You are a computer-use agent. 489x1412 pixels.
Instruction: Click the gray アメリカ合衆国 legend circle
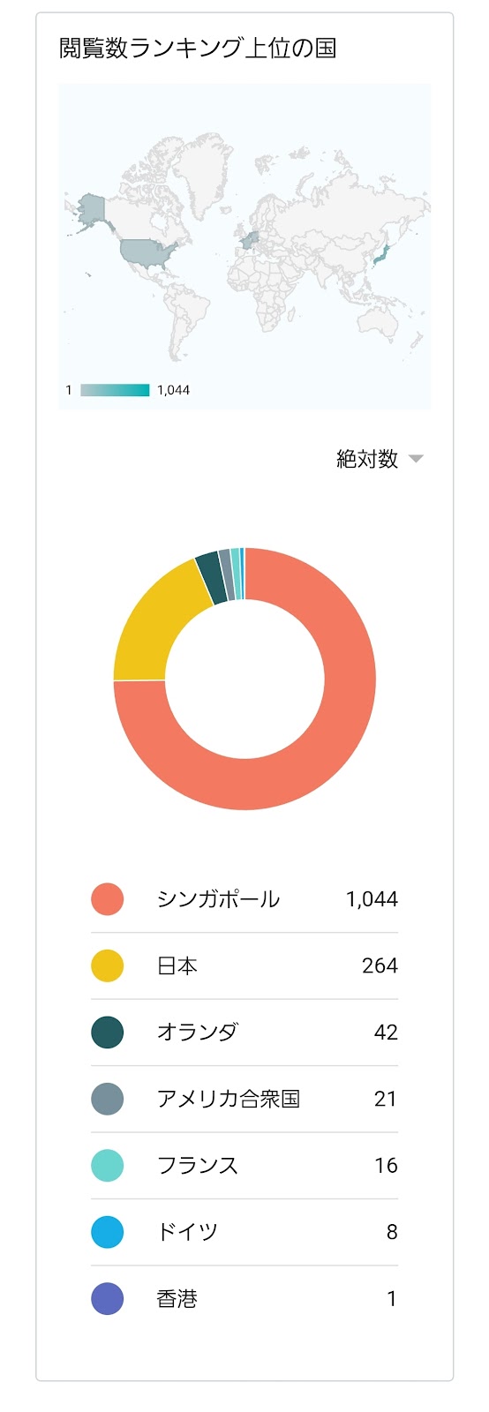pyautogui.click(x=108, y=1099)
